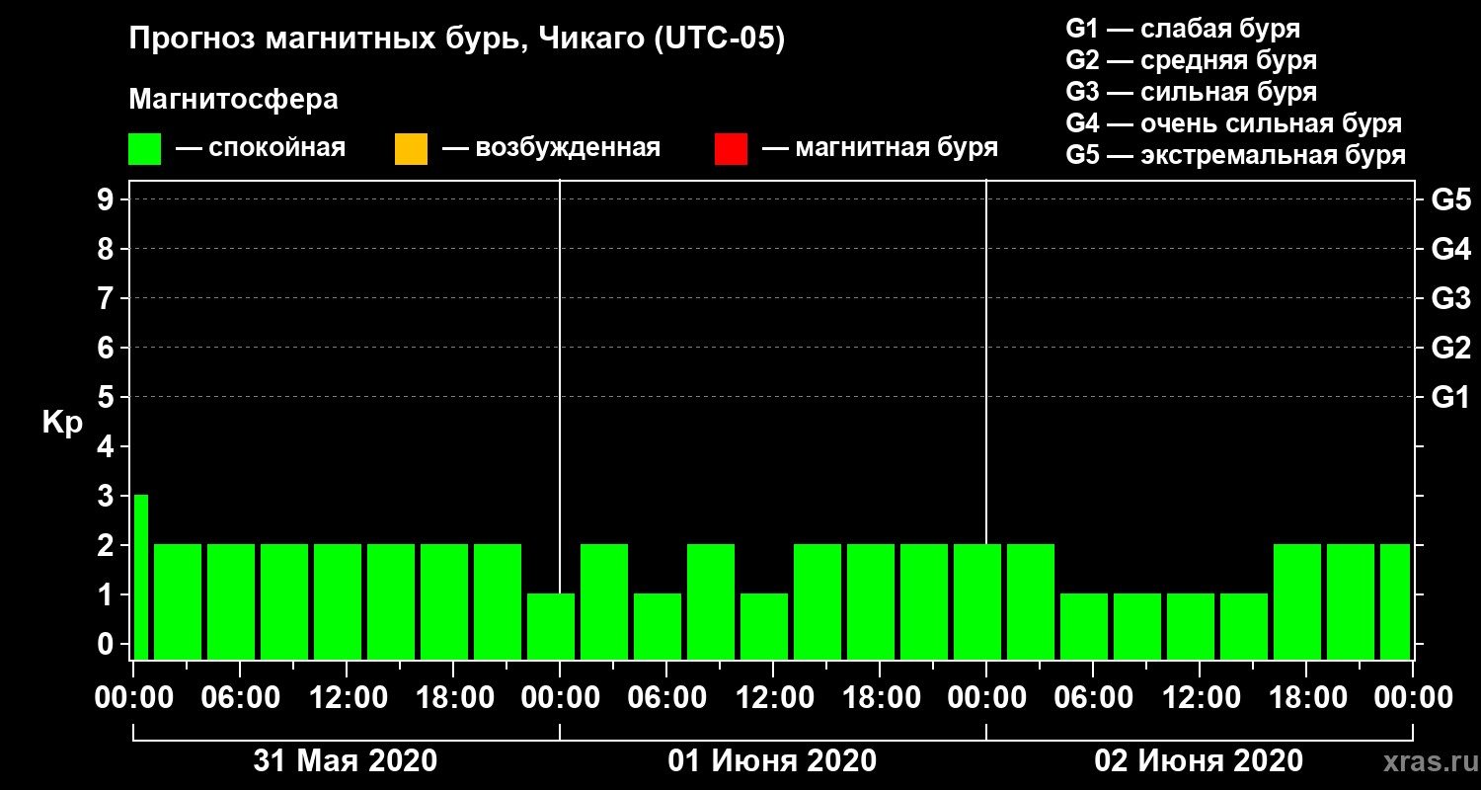
Task: Click the 12:00 time label under 31 May
Action: (347, 698)
